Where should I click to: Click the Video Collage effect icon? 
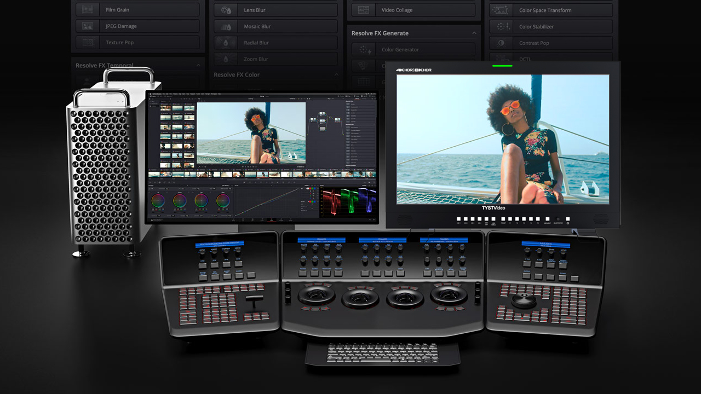tap(363, 10)
